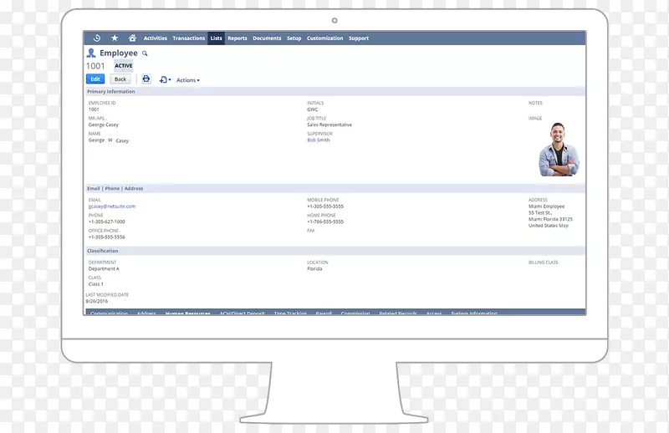This screenshot has height=433, width=669.
Task: Print the employee record
Action: click(146, 79)
